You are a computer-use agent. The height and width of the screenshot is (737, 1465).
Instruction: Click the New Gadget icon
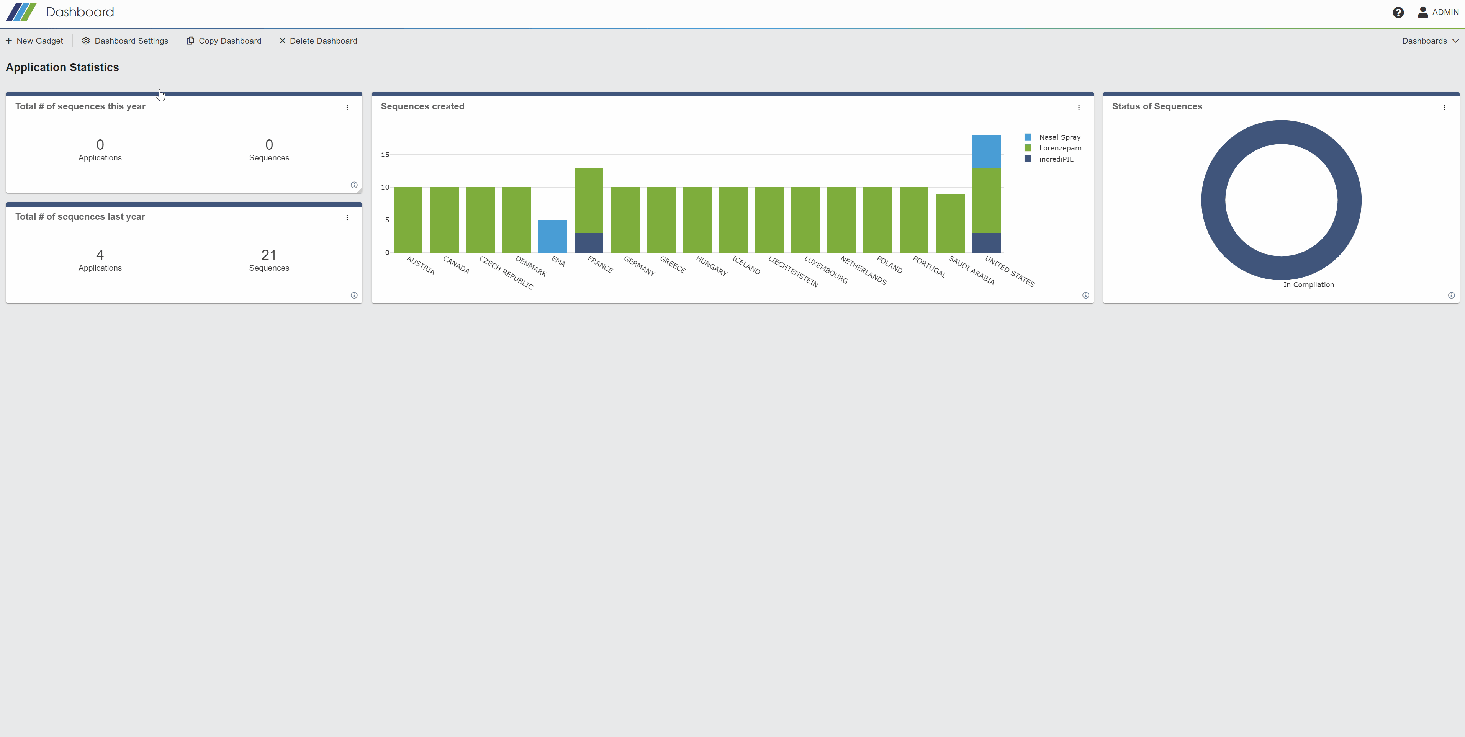click(x=10, y=41)
